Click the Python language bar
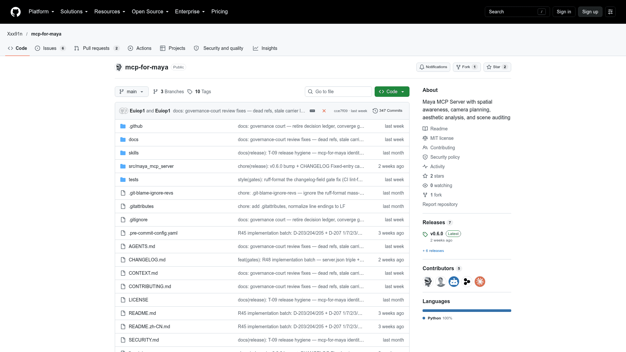 point(467,311)
